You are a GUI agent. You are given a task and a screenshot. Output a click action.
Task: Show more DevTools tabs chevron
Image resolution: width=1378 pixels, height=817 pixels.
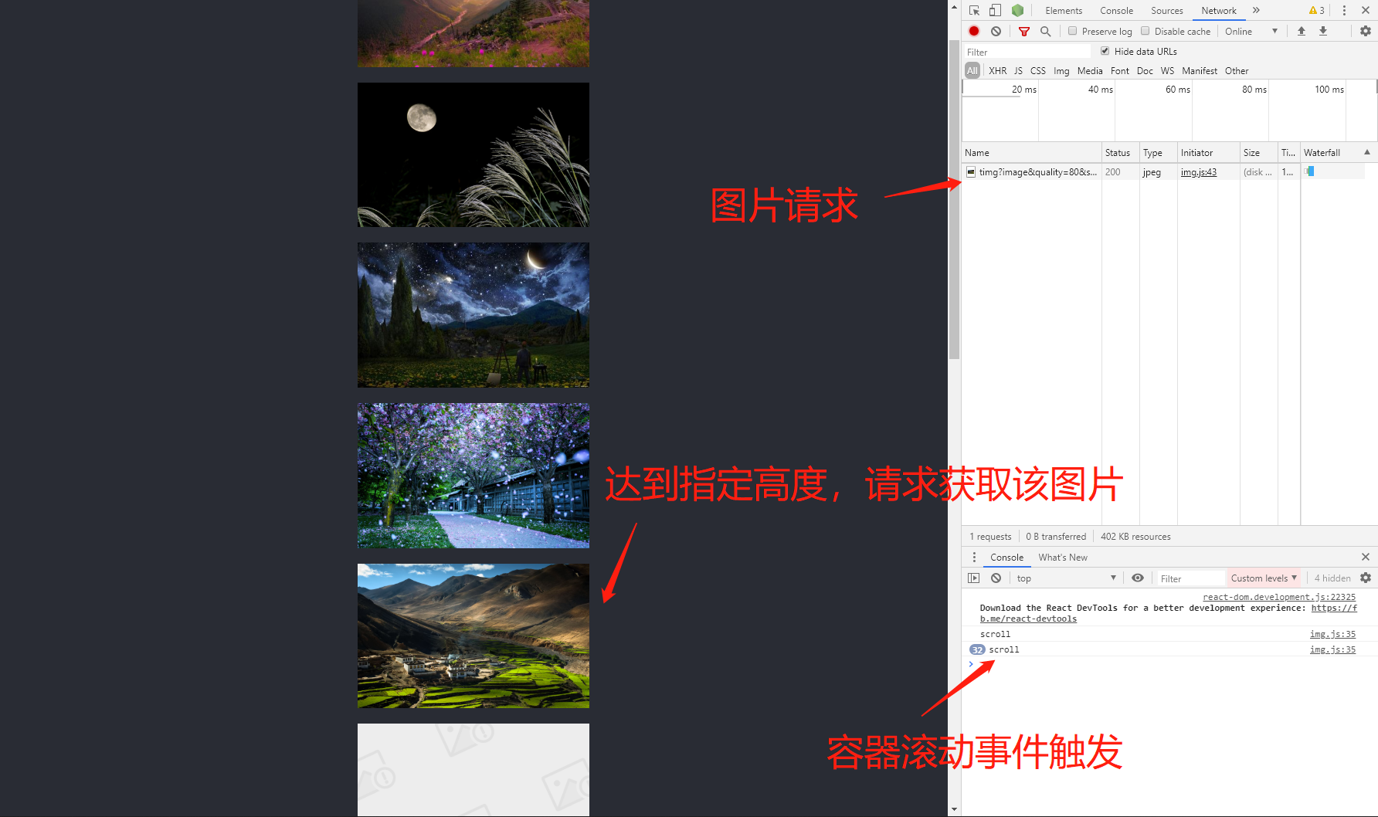coord(1256,11)
